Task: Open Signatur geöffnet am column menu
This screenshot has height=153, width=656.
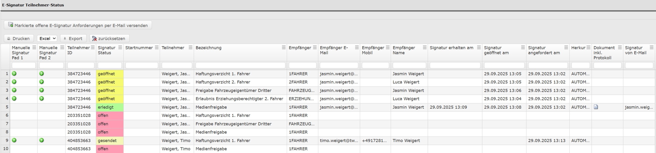Action: (x=523, y=48)
